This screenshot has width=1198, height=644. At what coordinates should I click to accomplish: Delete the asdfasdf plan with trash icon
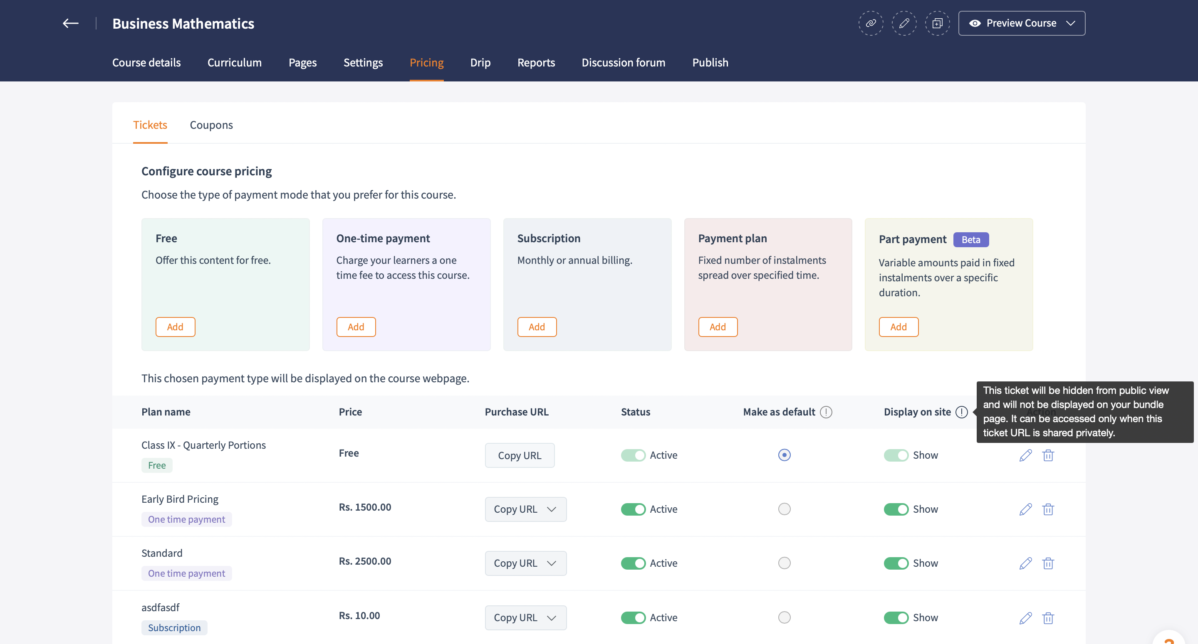tap(1048, 617)
